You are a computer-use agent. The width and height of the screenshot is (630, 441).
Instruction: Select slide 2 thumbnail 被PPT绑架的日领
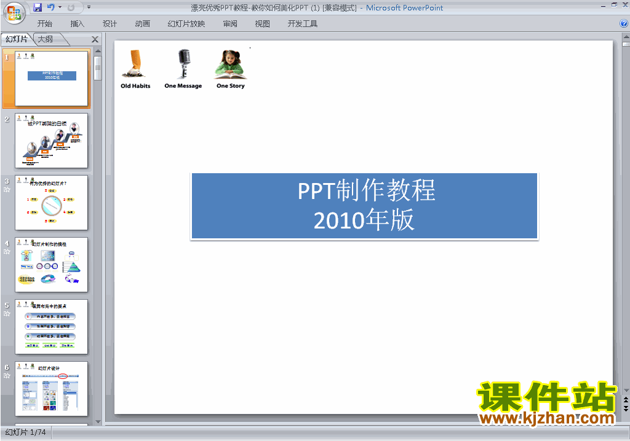click(x=52, y=141)
